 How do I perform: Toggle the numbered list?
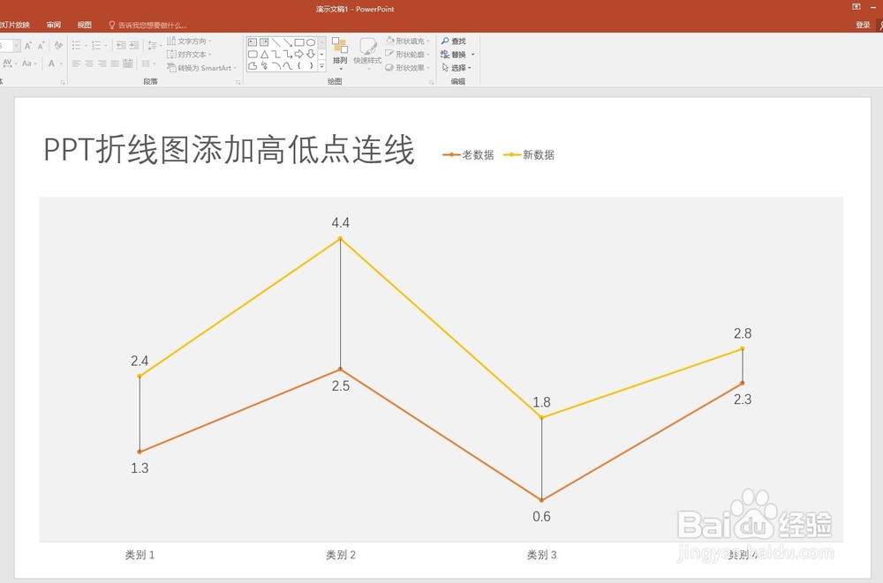(95, 45)
